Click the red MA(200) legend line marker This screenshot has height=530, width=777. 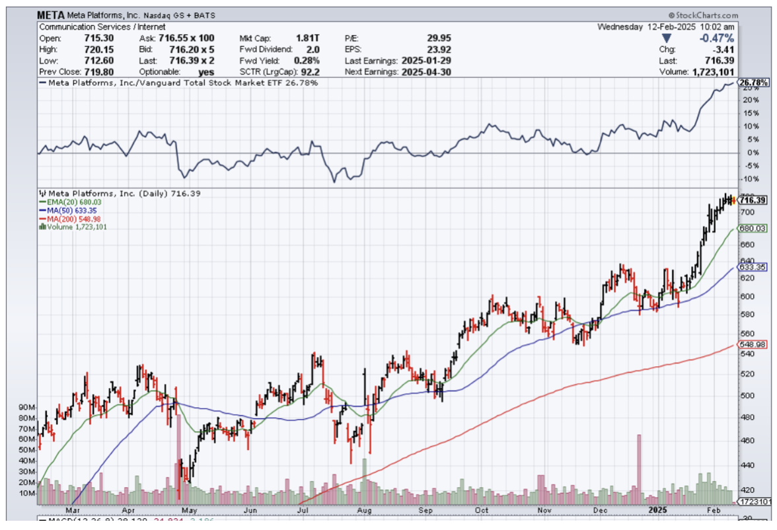tap(42, 219)
